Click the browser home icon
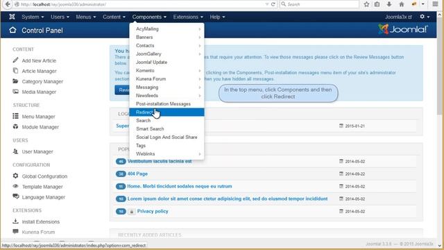The width and height of the screenshot is (444, 250). tap(402, 4)
